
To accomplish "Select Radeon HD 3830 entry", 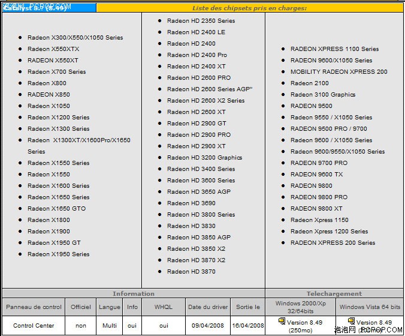I will [191, 226].
